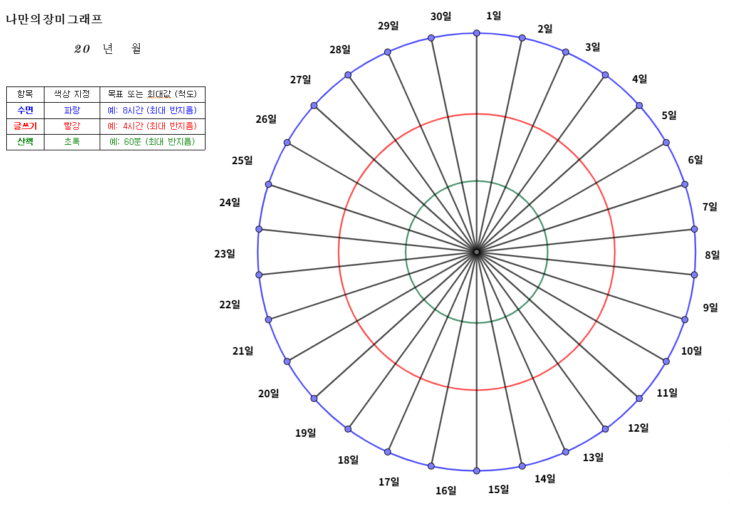Click the 초록 color cell

[71, 142]
